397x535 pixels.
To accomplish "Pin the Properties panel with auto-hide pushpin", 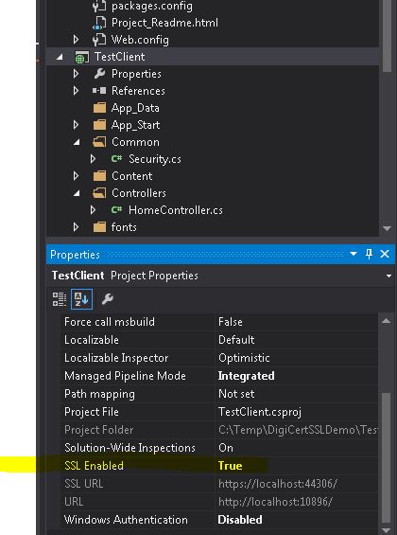I will pyautogui.click(x=369, y=254).
